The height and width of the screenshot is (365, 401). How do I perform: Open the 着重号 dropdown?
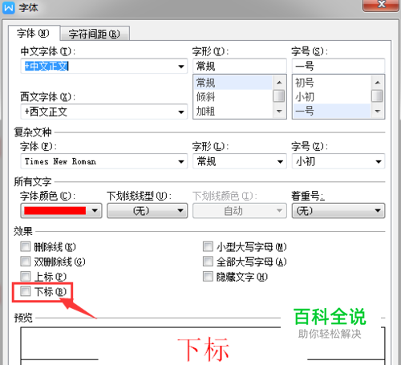[338, 211]
